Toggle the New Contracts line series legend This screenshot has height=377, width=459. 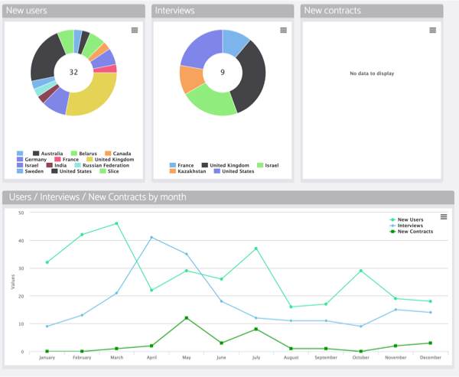(x=411, y=232)
